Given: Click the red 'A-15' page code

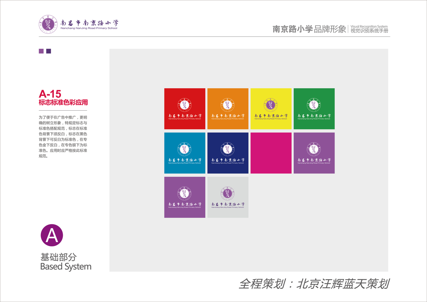Looking at the screenshot, I should [50, 94].
